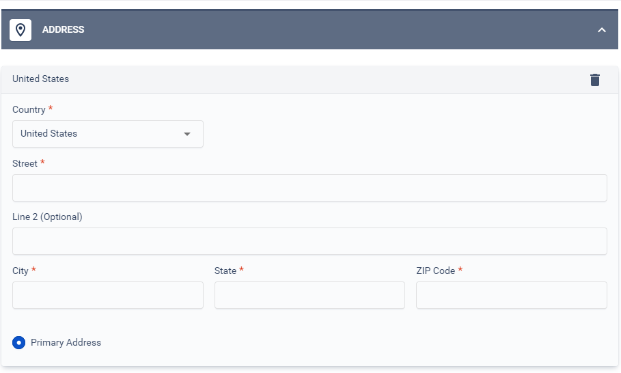This screenshot has width=621, height=373.
Task: Delete the United States address via trash icon
Action: [595, 80]
